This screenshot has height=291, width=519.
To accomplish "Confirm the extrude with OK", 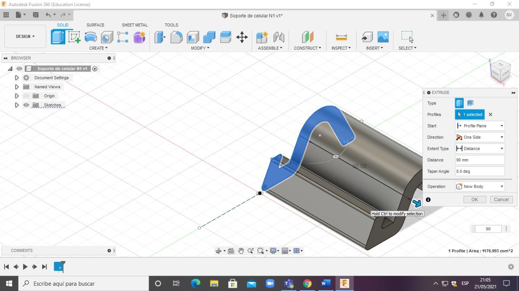I will [474, 200].
